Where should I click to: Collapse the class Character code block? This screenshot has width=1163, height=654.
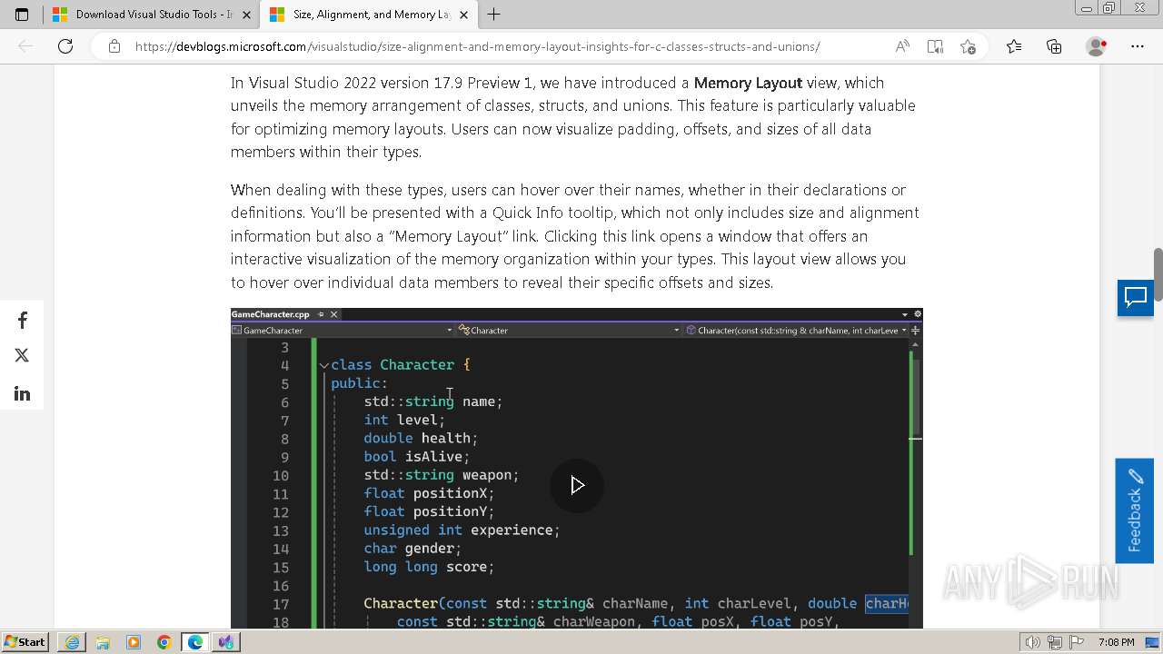pos(324,365)
